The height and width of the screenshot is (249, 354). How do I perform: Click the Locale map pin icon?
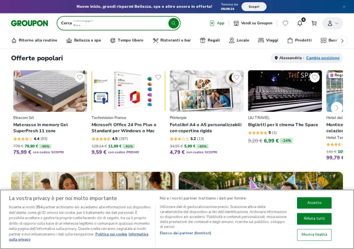pyautogui.click(x=231, y=40)
